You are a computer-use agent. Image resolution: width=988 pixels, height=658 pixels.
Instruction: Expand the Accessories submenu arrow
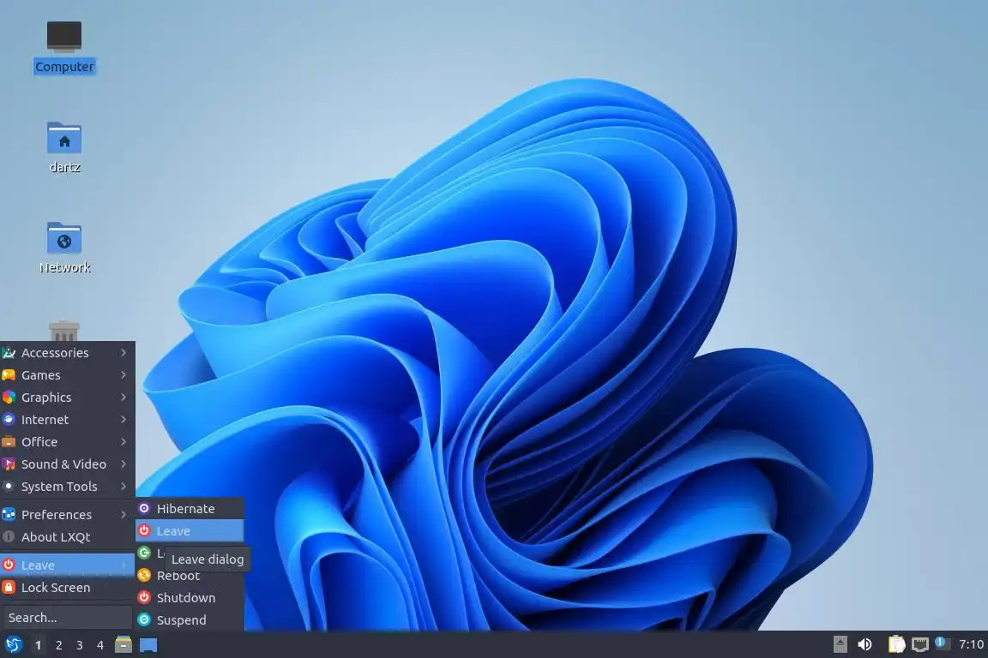tap(123, 353)
